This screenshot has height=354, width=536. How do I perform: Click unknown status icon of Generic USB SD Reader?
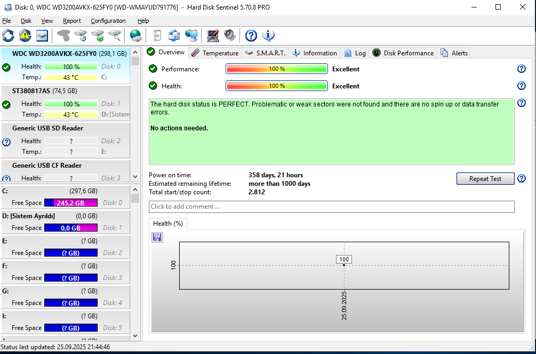pyautogui.click(x=6, y=142)
